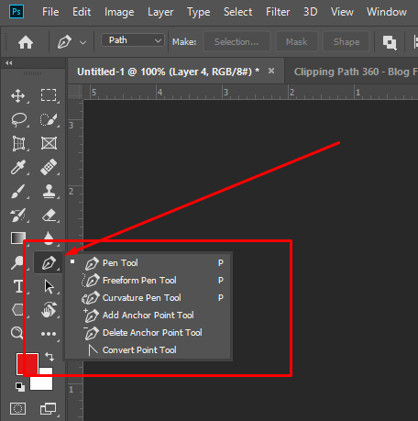This screenshot has width=418, height=421.
Task: Click the Make Selection button
Action: (236, 42)
